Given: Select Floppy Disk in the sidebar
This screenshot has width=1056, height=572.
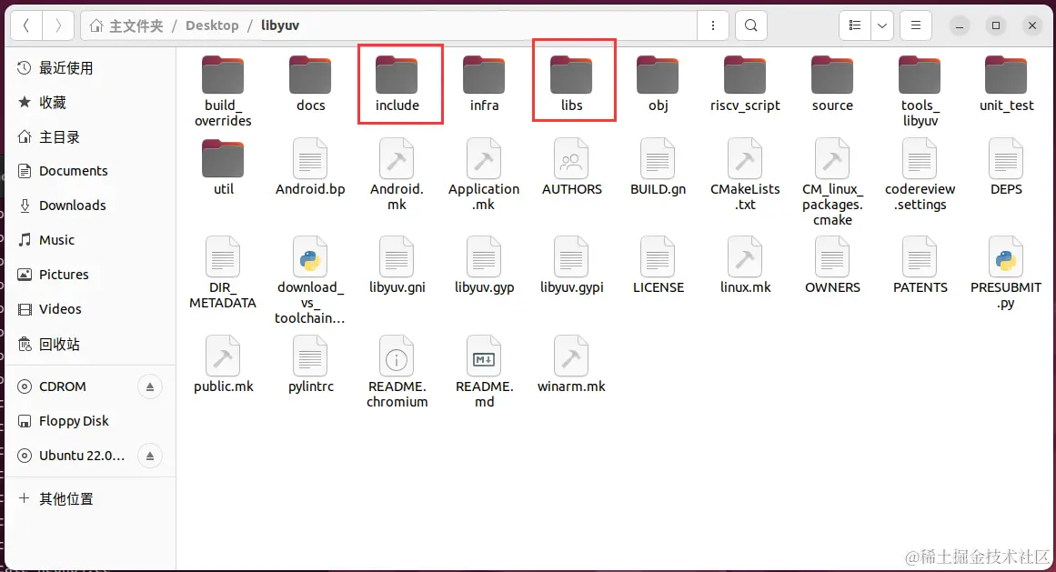Looking at the screenshot, I should click(x=90, y=421).
